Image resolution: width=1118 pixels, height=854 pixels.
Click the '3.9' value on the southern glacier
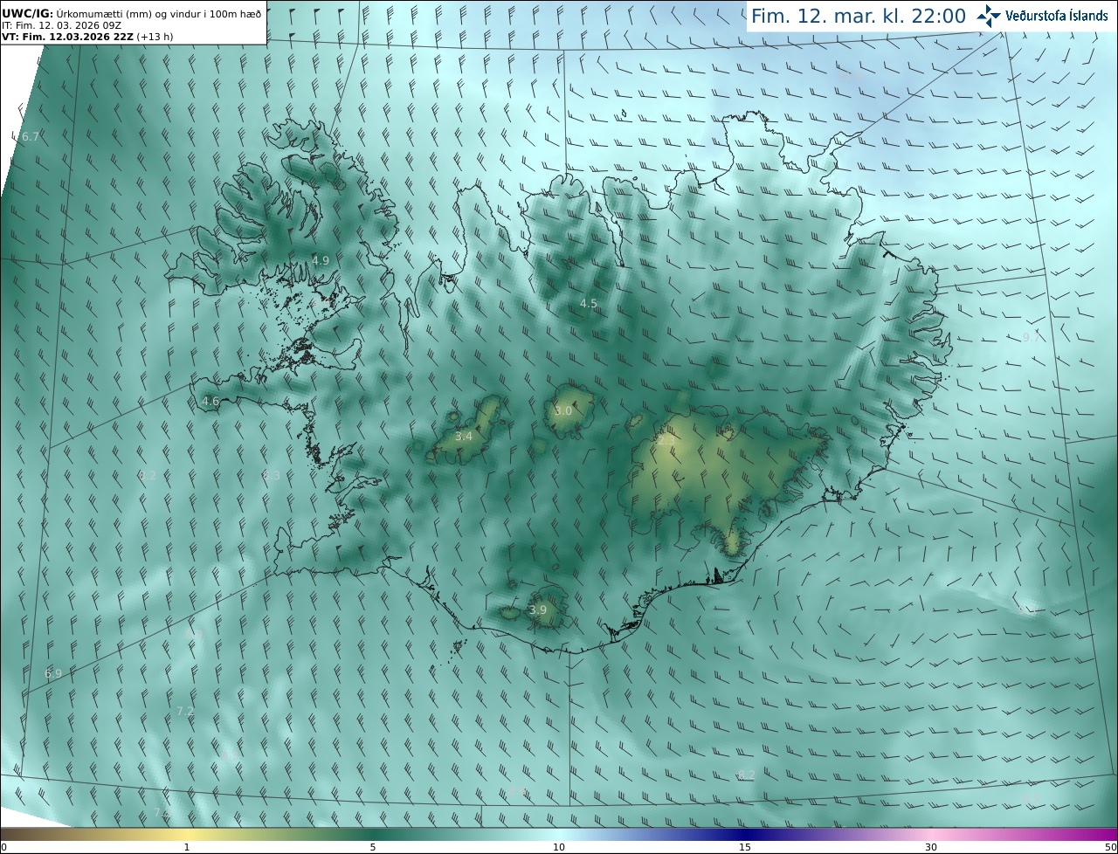(538, 610)
